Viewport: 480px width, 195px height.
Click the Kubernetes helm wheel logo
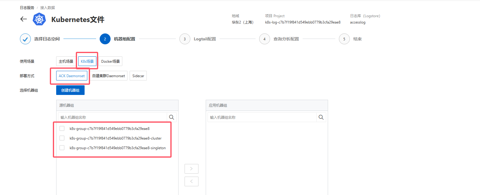click(x=39, y=19)
